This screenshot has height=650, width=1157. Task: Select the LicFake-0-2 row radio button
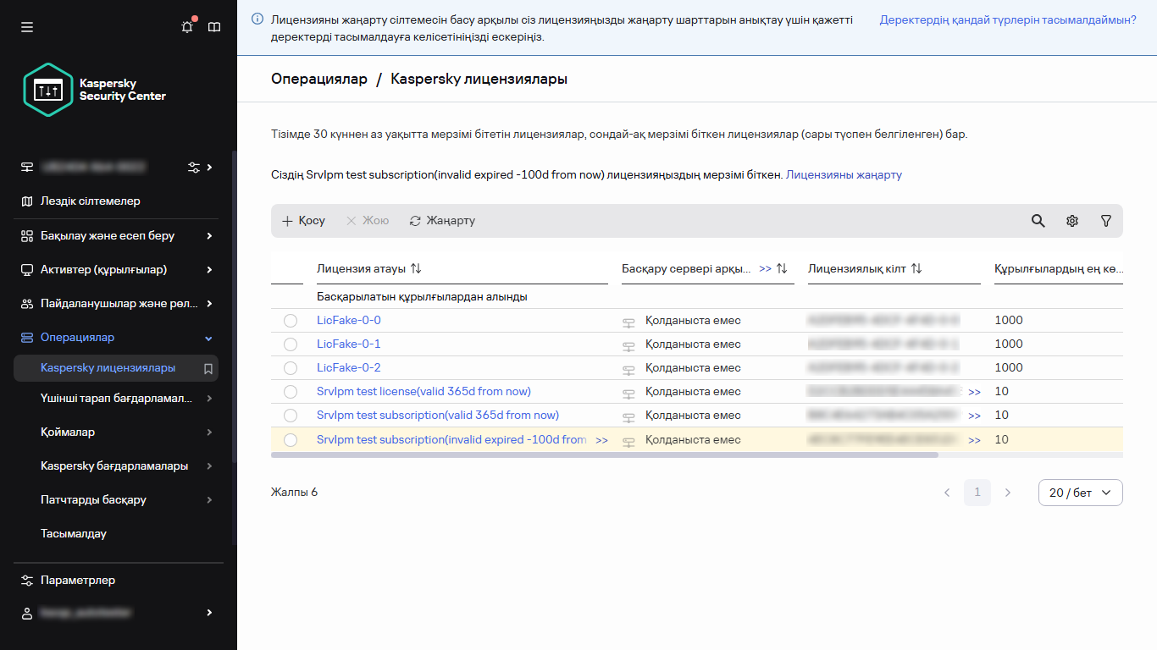(291, 368)
